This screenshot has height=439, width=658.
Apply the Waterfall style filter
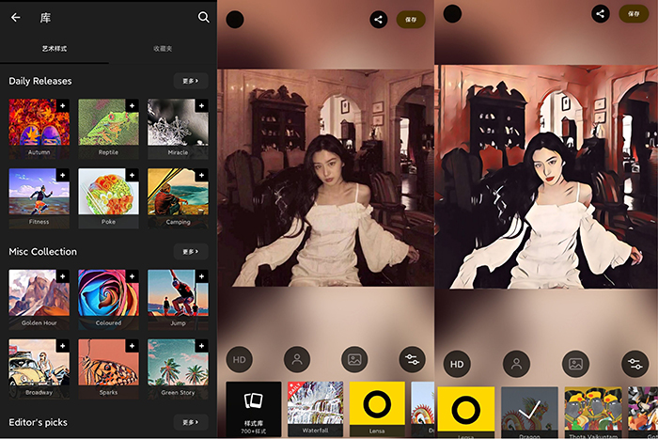pos(314,408)
